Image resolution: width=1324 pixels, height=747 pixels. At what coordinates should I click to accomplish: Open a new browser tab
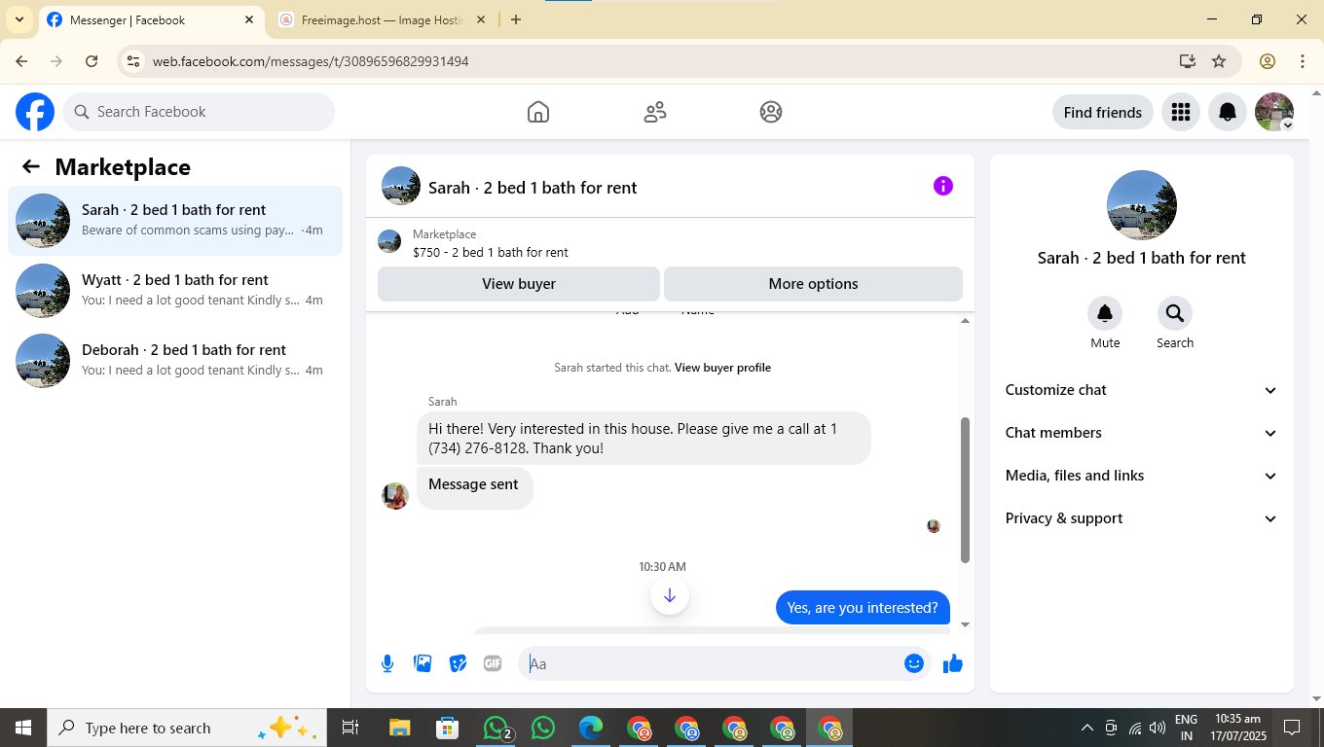pyautogui.click(x=516, y=19)
